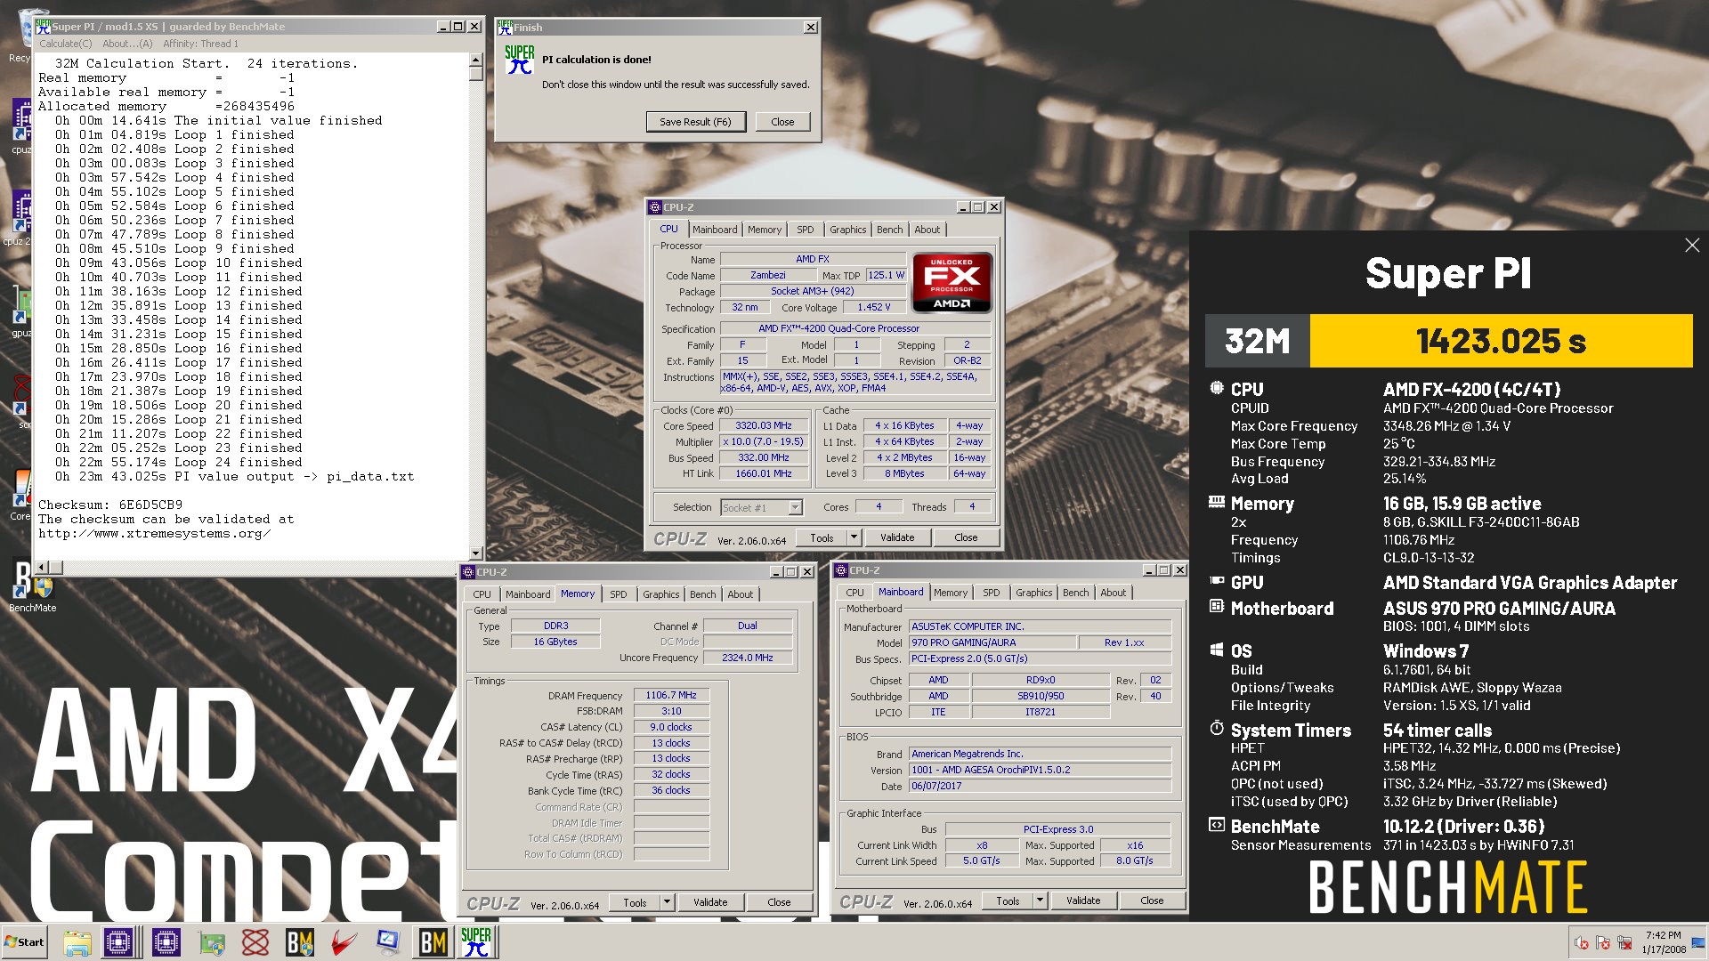Open the disconnected network tray icon

click(1624, 942)
